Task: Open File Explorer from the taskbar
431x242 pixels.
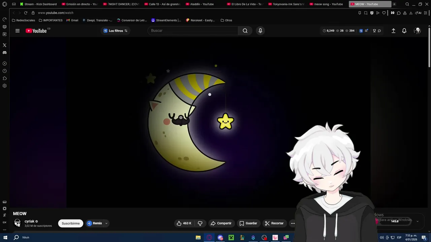Action: point(198,237)
